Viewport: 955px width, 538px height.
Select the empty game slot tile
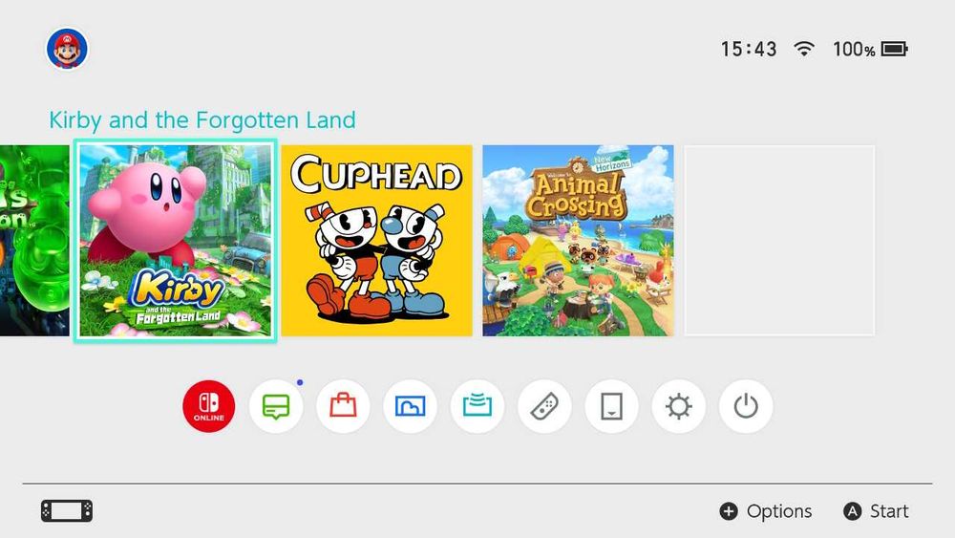tap(779, 241)
